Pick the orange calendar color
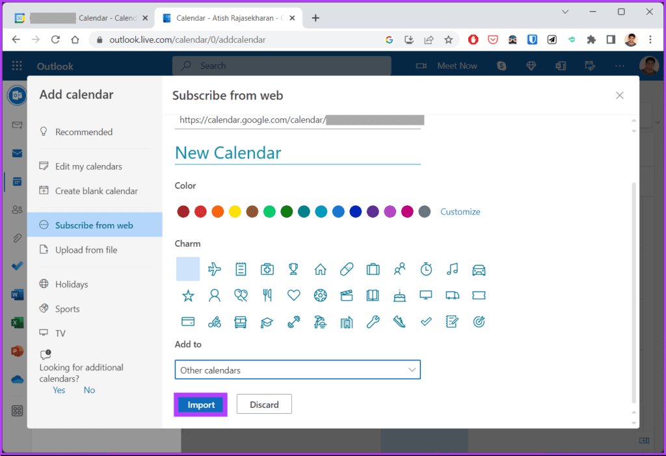Viewport: 666px width, 456px height. point(217,212)
